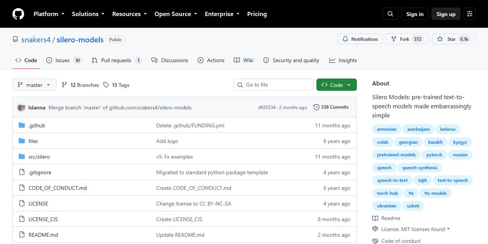Open the silero-models repository link
488x244 pixels.
[80, 40]
